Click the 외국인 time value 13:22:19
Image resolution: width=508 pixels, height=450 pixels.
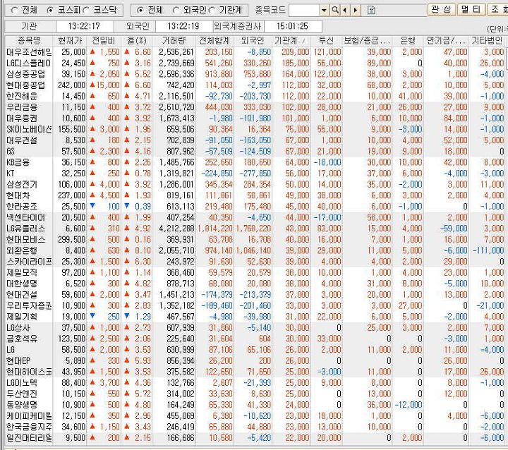pyautogui.click(x=183, y=26)
